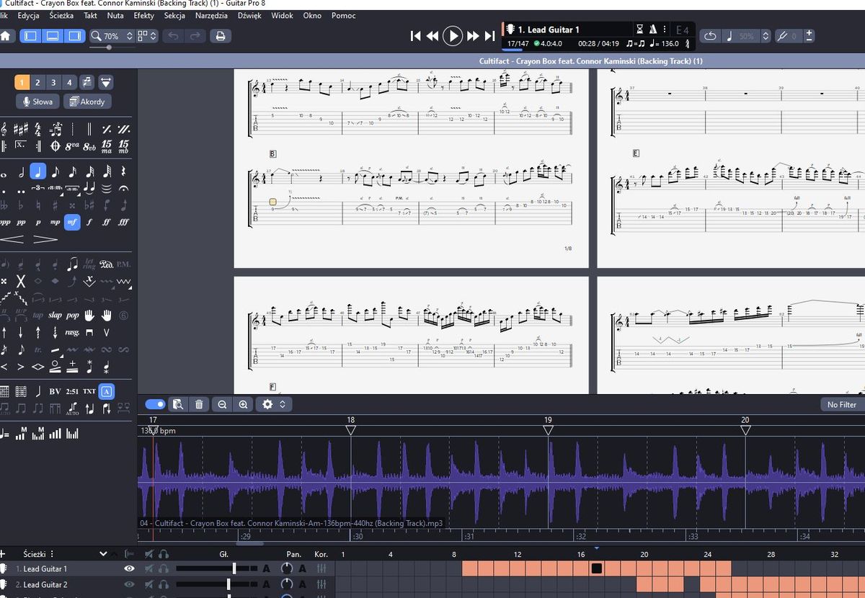This screenshot has height=598, width=865.
Task: Enable the loop playback button
Action: click(709, 35)
